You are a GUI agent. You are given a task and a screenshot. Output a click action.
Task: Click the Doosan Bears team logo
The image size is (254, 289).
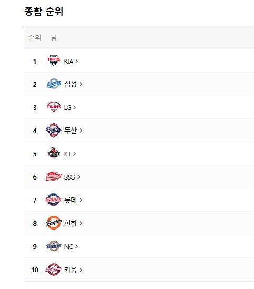coord(54,130)
